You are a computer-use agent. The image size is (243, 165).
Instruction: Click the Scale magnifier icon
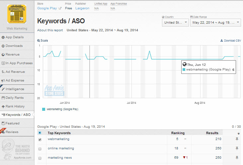pos(39,41)
